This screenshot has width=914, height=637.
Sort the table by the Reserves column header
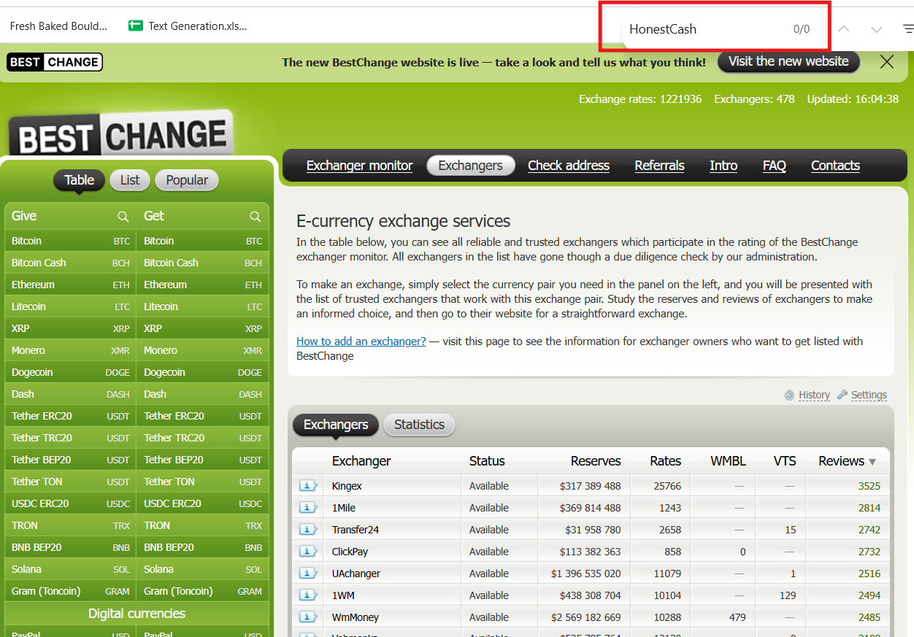click(596, 461)
